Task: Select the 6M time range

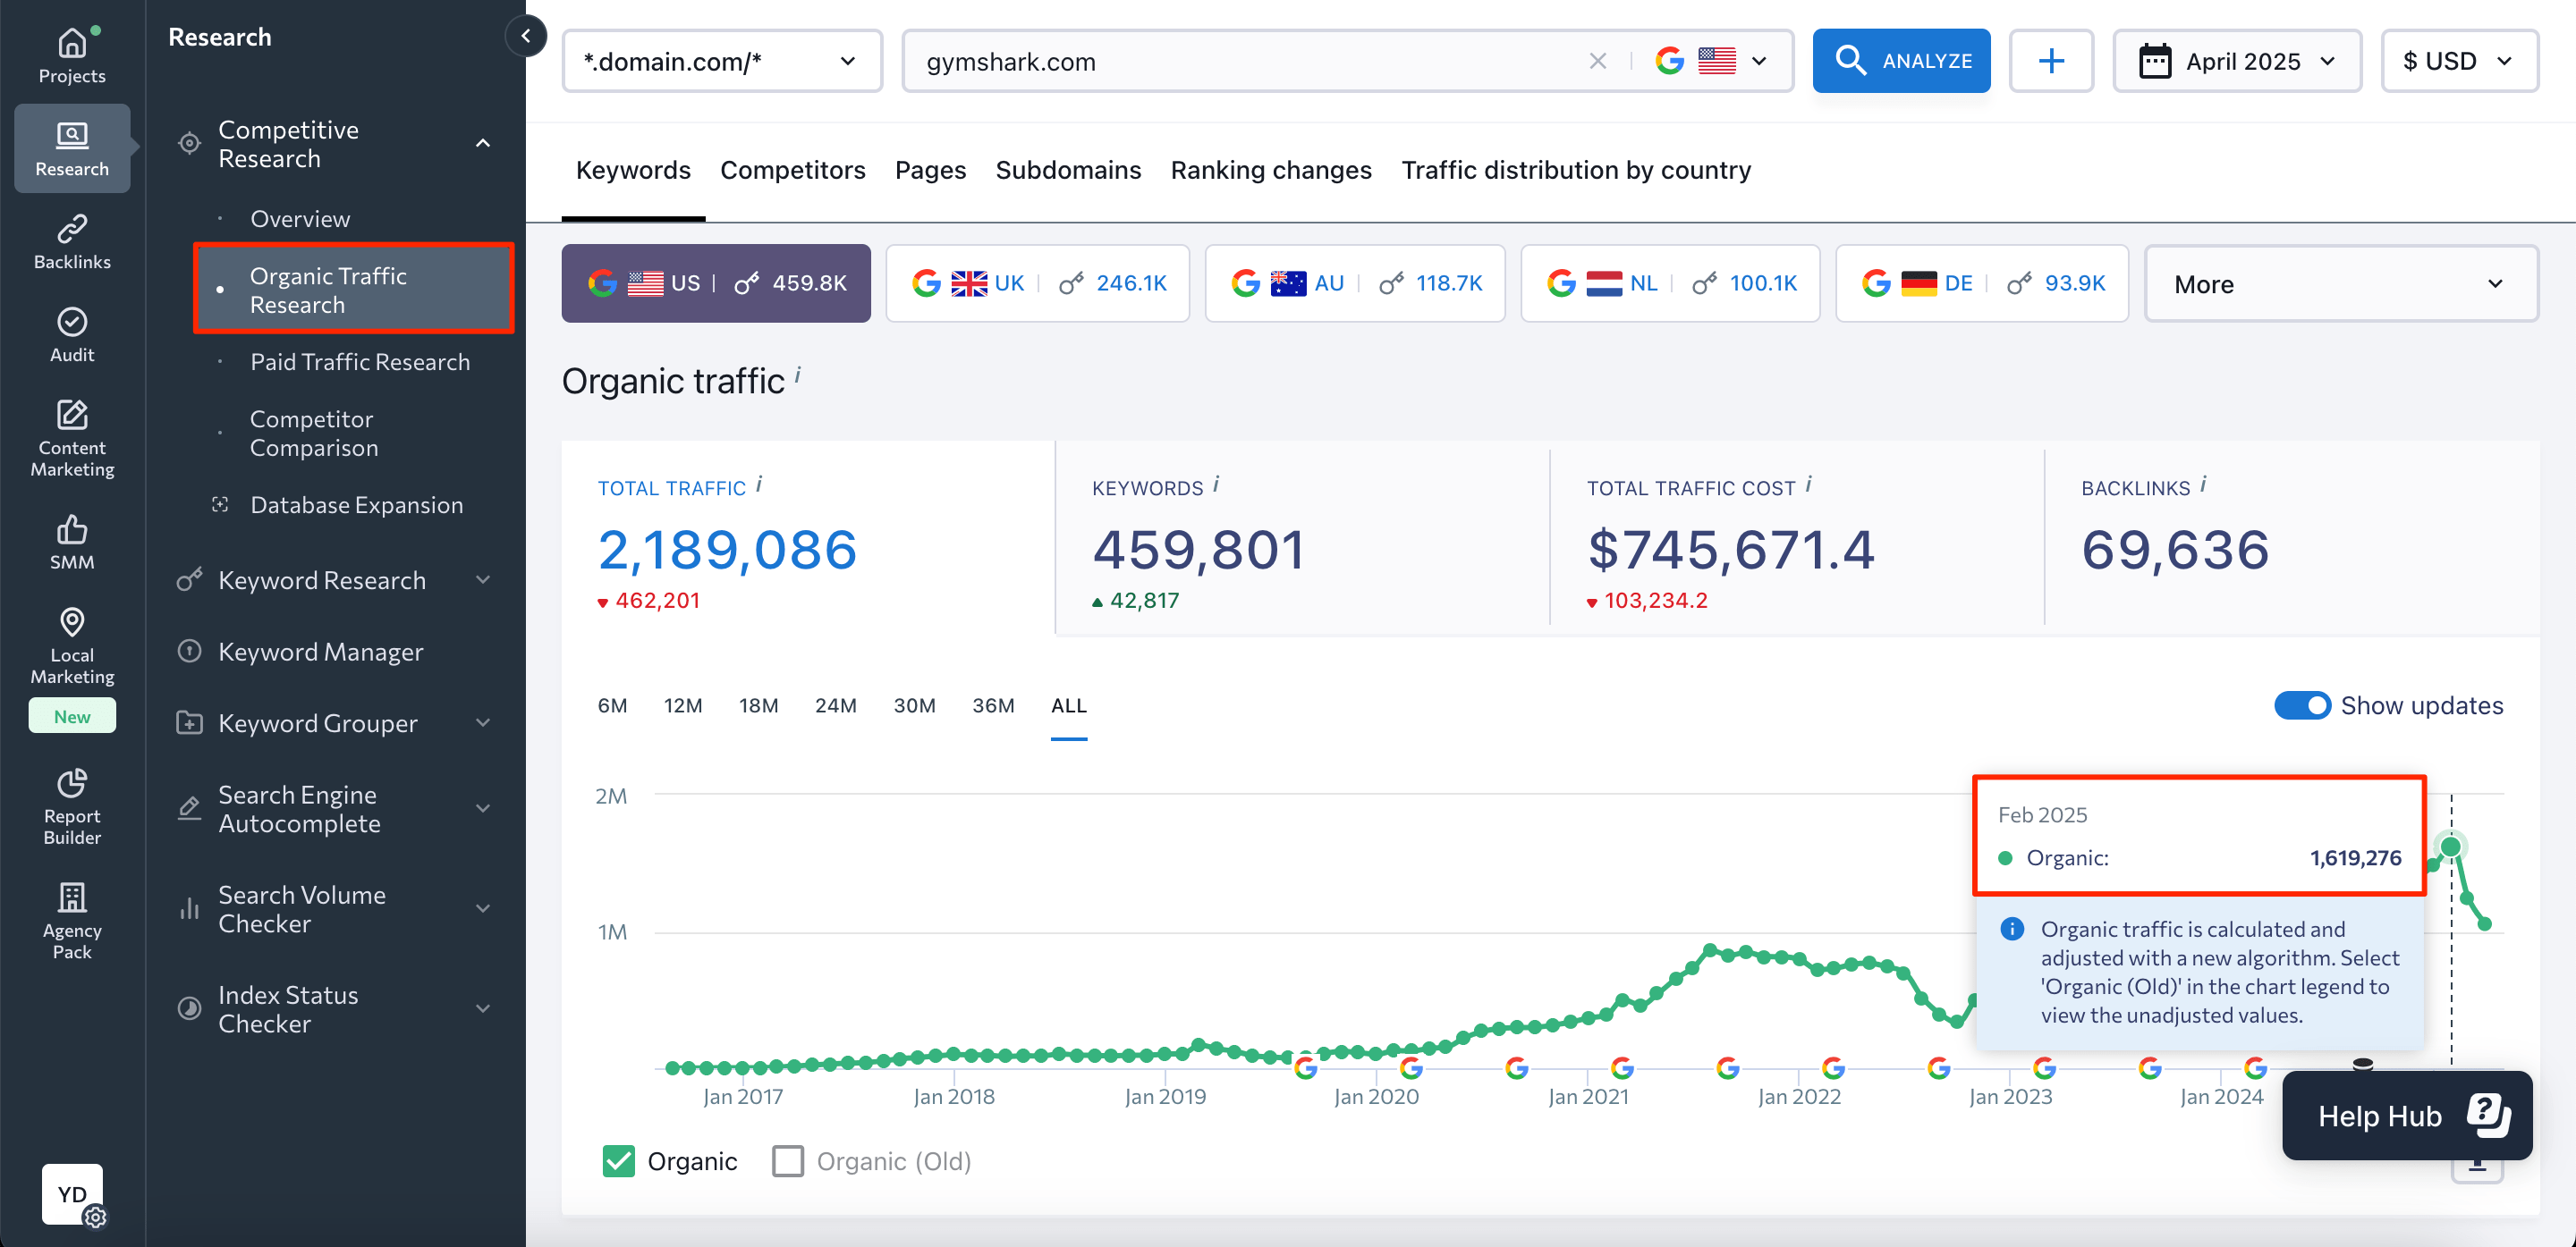Action: pyautogui.click(x=612, y=705)
